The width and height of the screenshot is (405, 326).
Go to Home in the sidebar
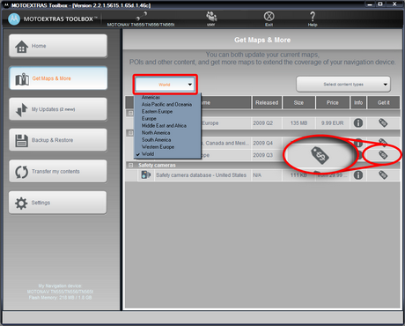(x=58, y=46)
